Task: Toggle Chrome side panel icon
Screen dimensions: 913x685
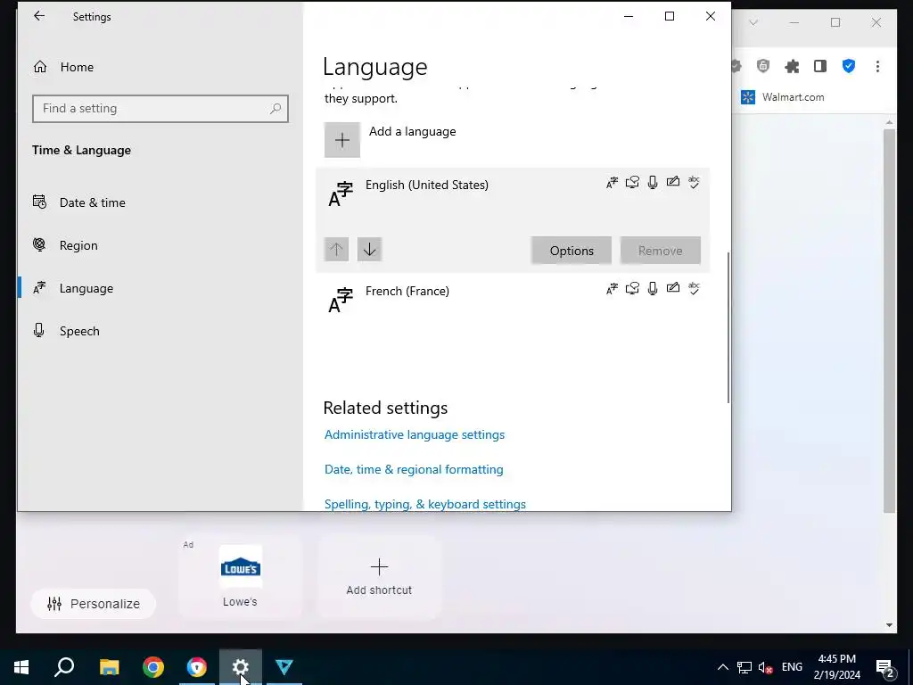Action: pyautogui.click(x=820, y=66)
